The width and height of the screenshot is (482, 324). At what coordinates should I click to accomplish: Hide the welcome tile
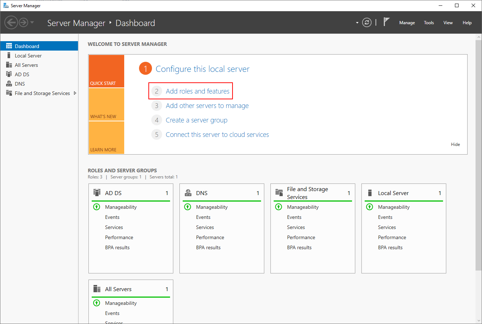(455, 144)
